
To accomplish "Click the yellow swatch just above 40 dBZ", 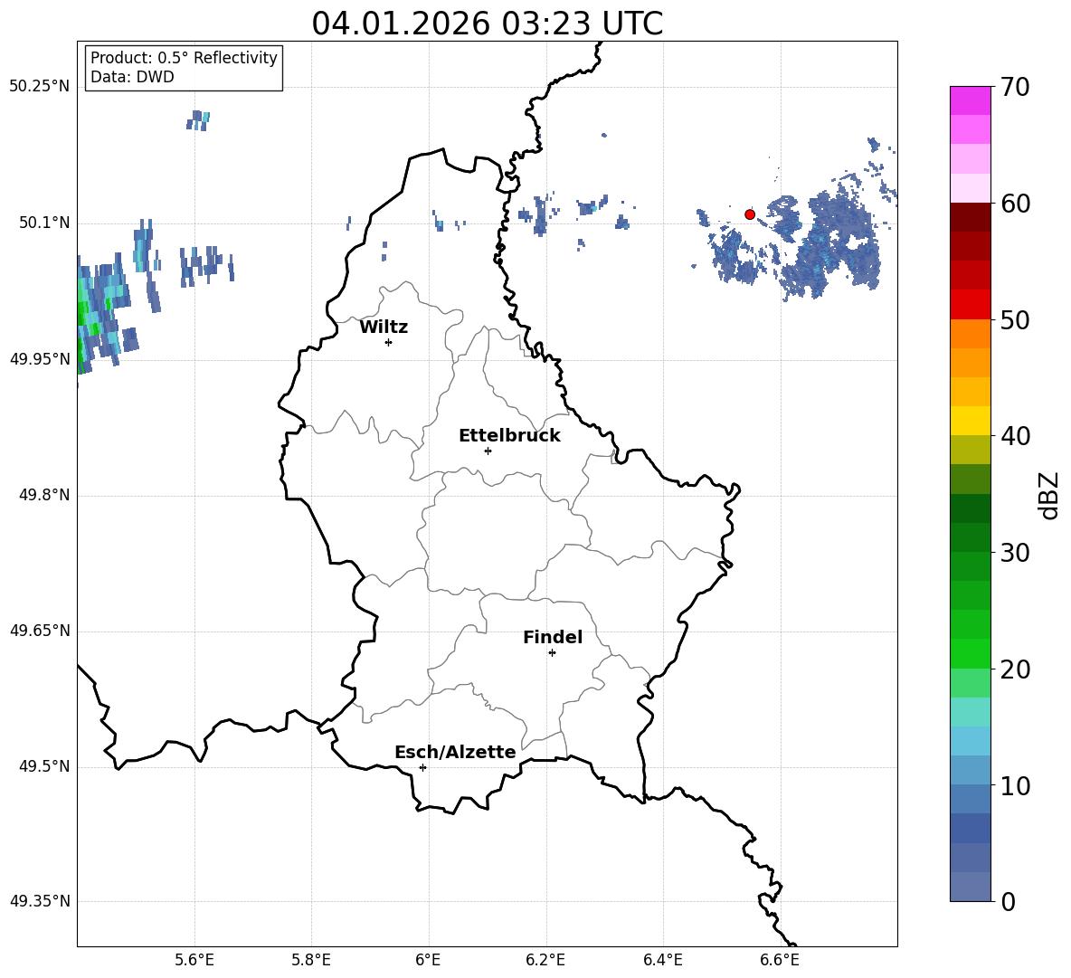I will tap(970, 421).
